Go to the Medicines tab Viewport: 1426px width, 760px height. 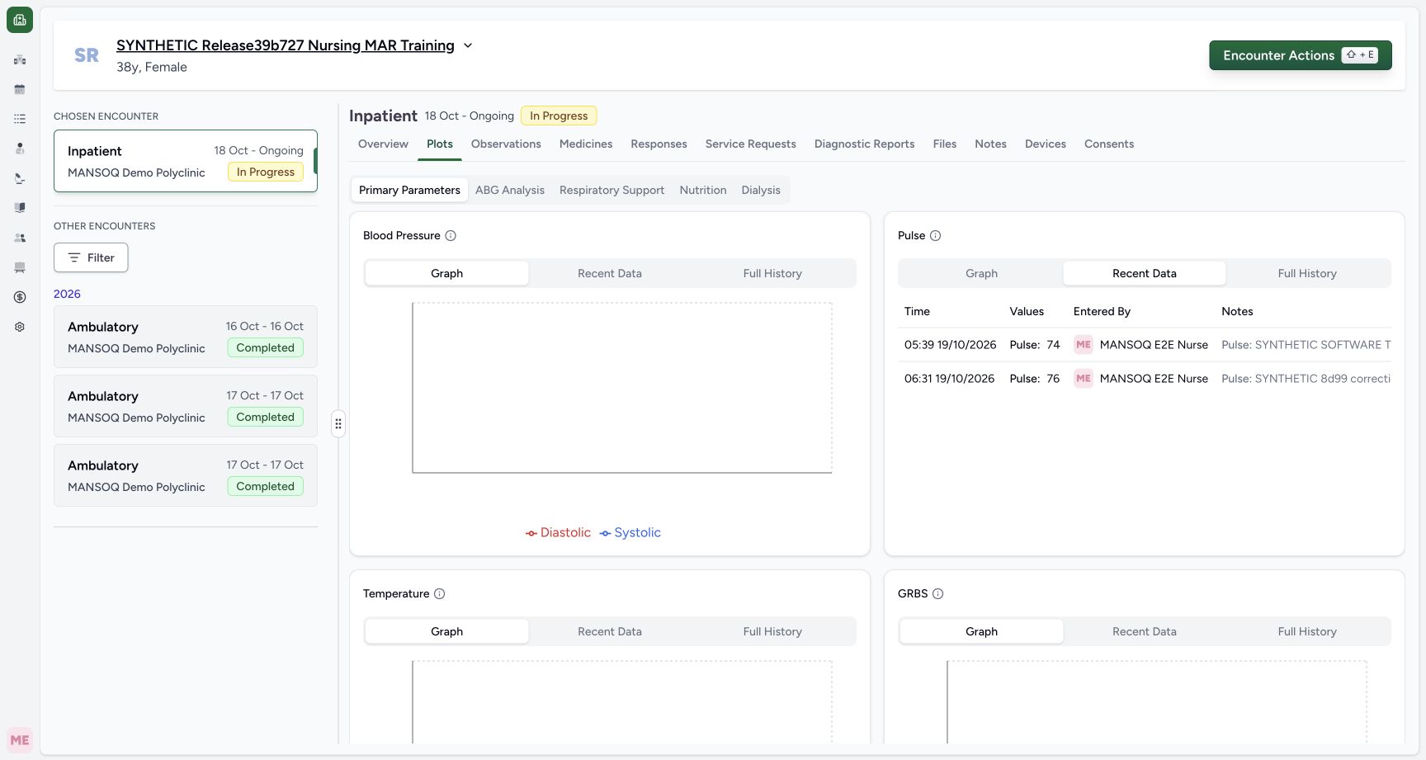(x=586, y=144)
